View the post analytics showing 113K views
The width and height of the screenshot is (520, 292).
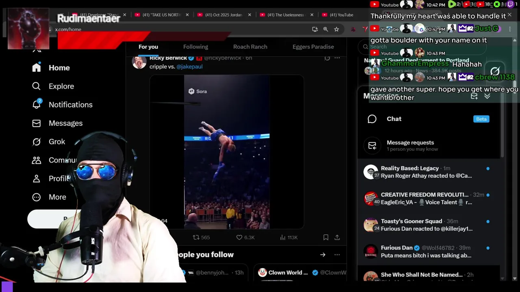289,237
